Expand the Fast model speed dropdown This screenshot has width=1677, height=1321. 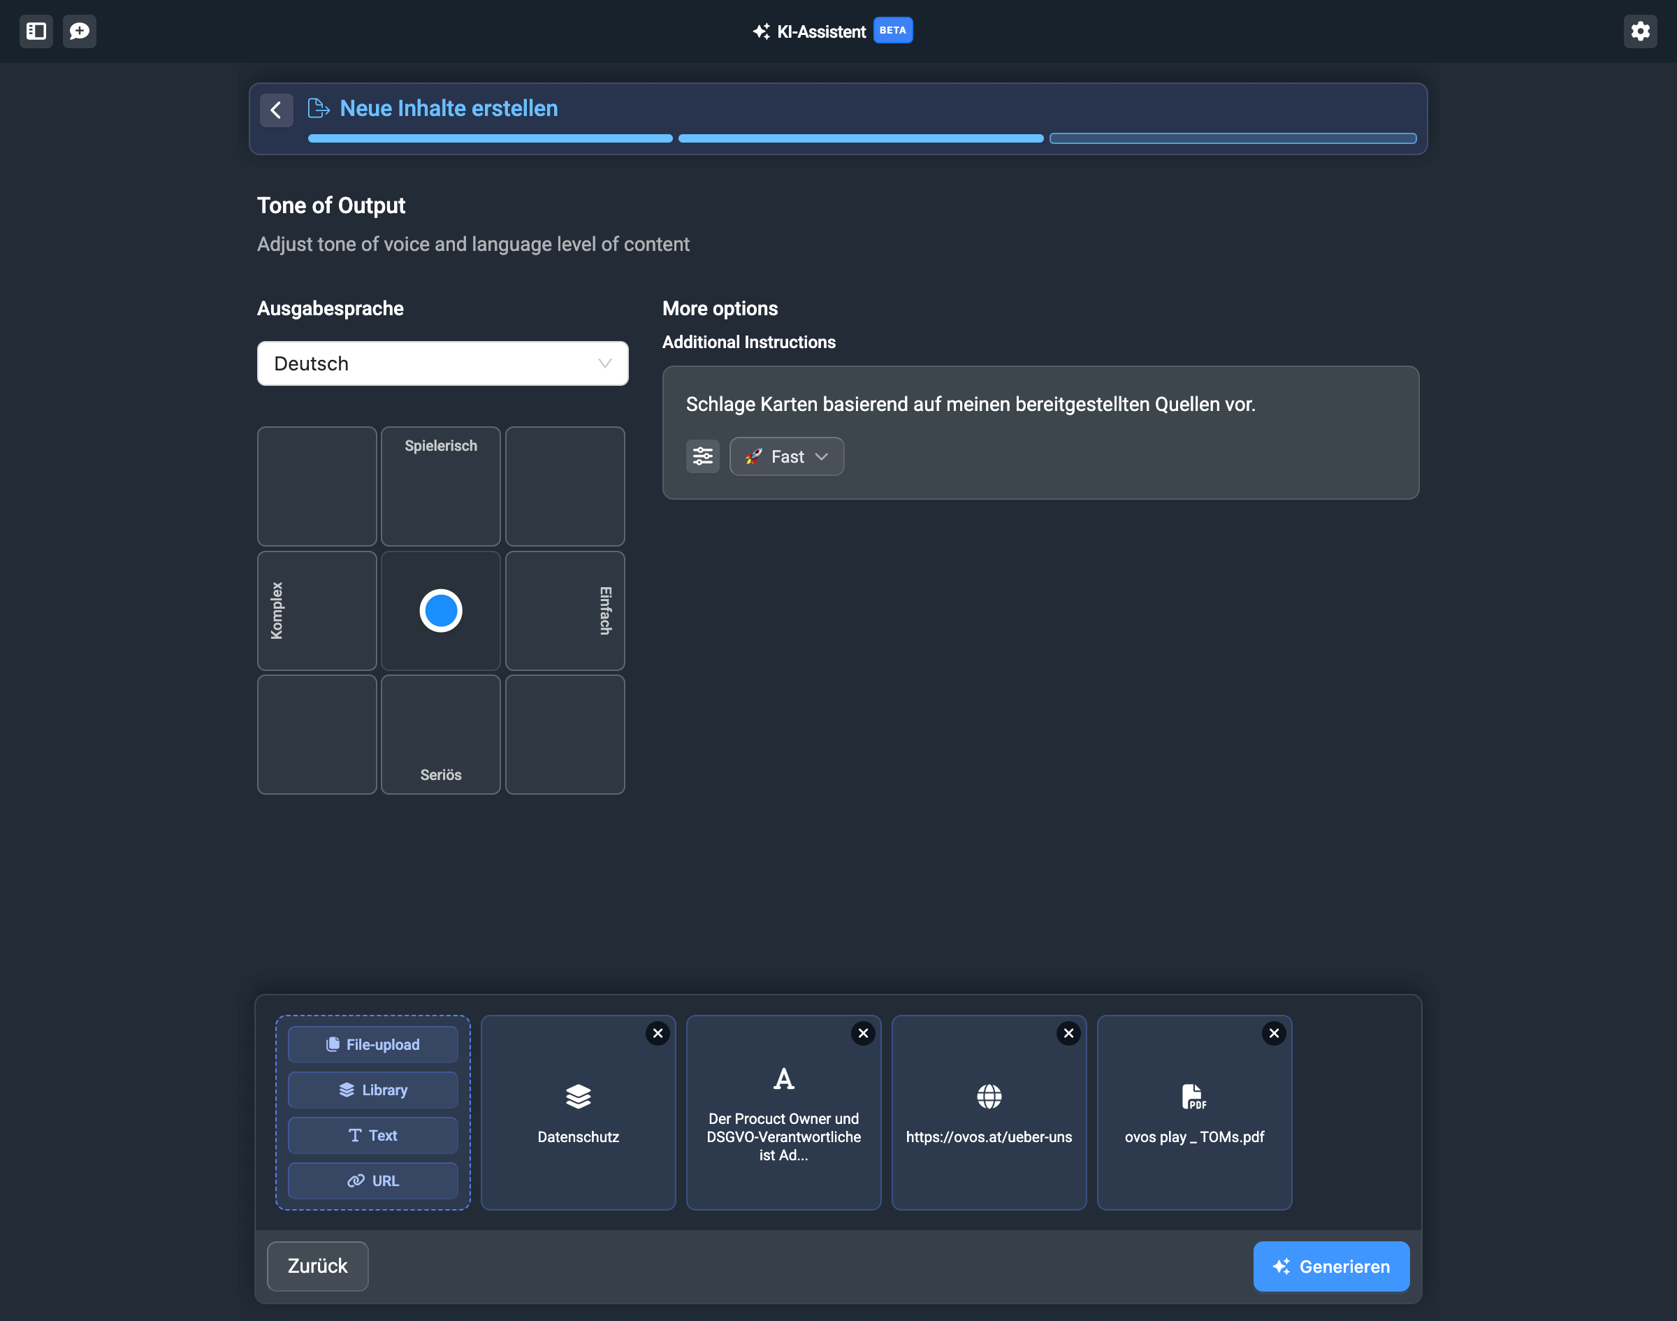(x=786, y=456)
